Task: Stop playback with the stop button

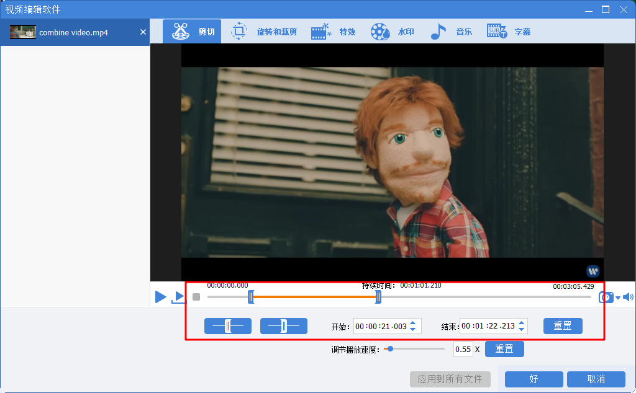Action: pos(196,297)
